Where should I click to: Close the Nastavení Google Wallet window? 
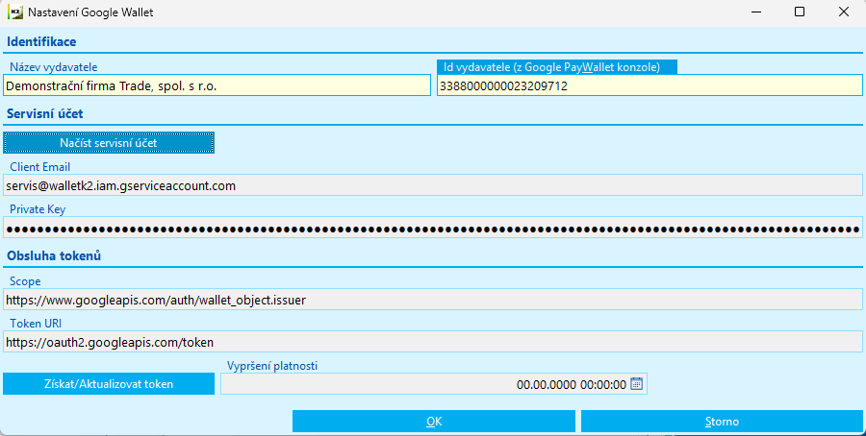click(x=843, y=12)
